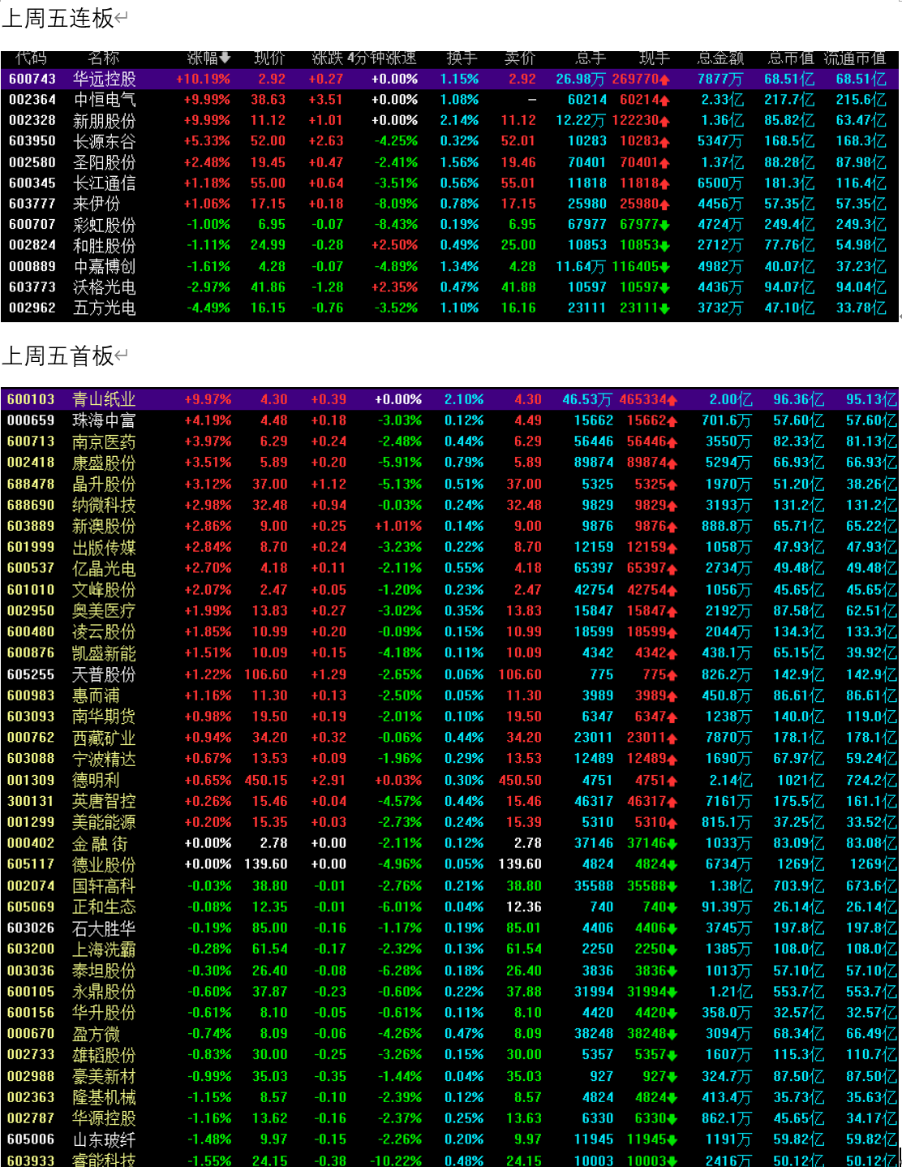Place cursor in the 上周五连板 heading
The height and width of the screenshot is (1167, 902).
pyautogui.click(x=58, y=18)
